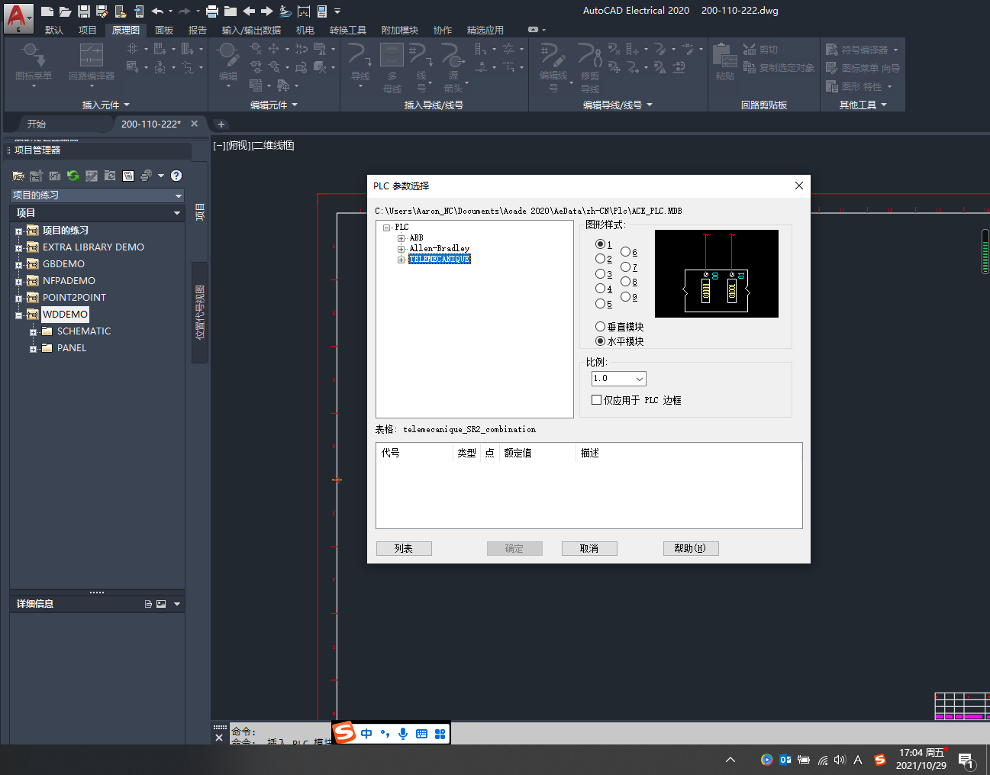Click the Undo arrow icon
The height and width of the screenshot is (775, 990).
pos(157,11)
